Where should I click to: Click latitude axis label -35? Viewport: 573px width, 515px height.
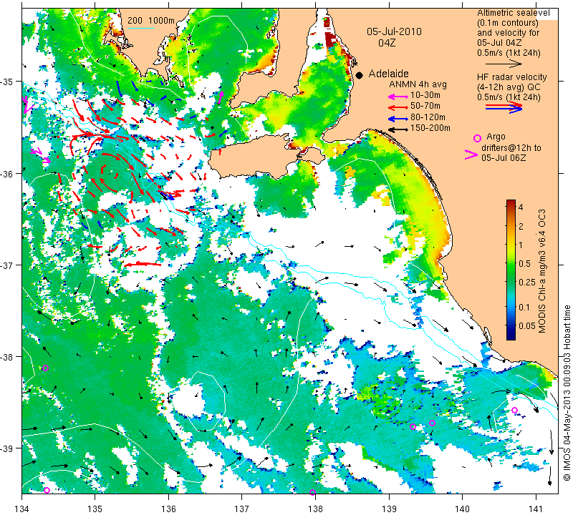point(8,82)
